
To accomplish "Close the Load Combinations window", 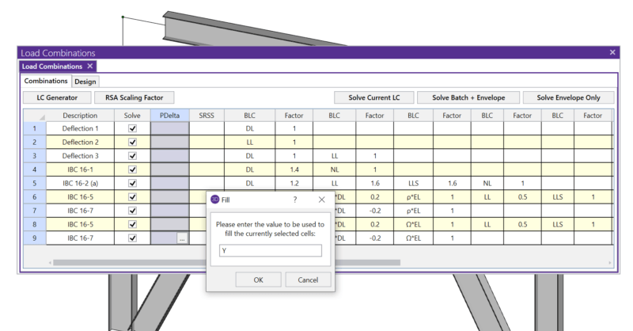I will pyautogui.click(x=612, y=51).
